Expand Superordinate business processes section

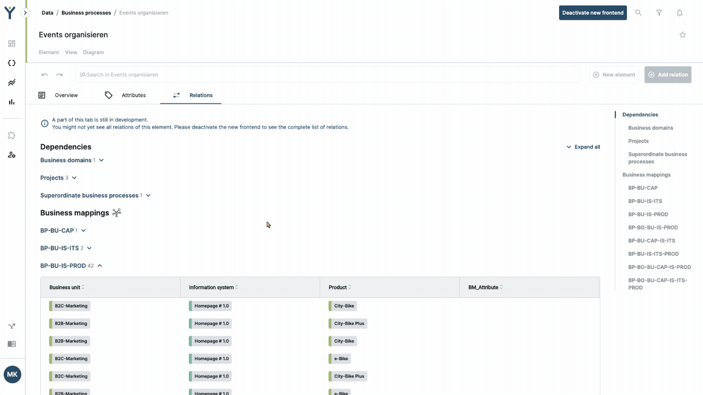[148, 195]
